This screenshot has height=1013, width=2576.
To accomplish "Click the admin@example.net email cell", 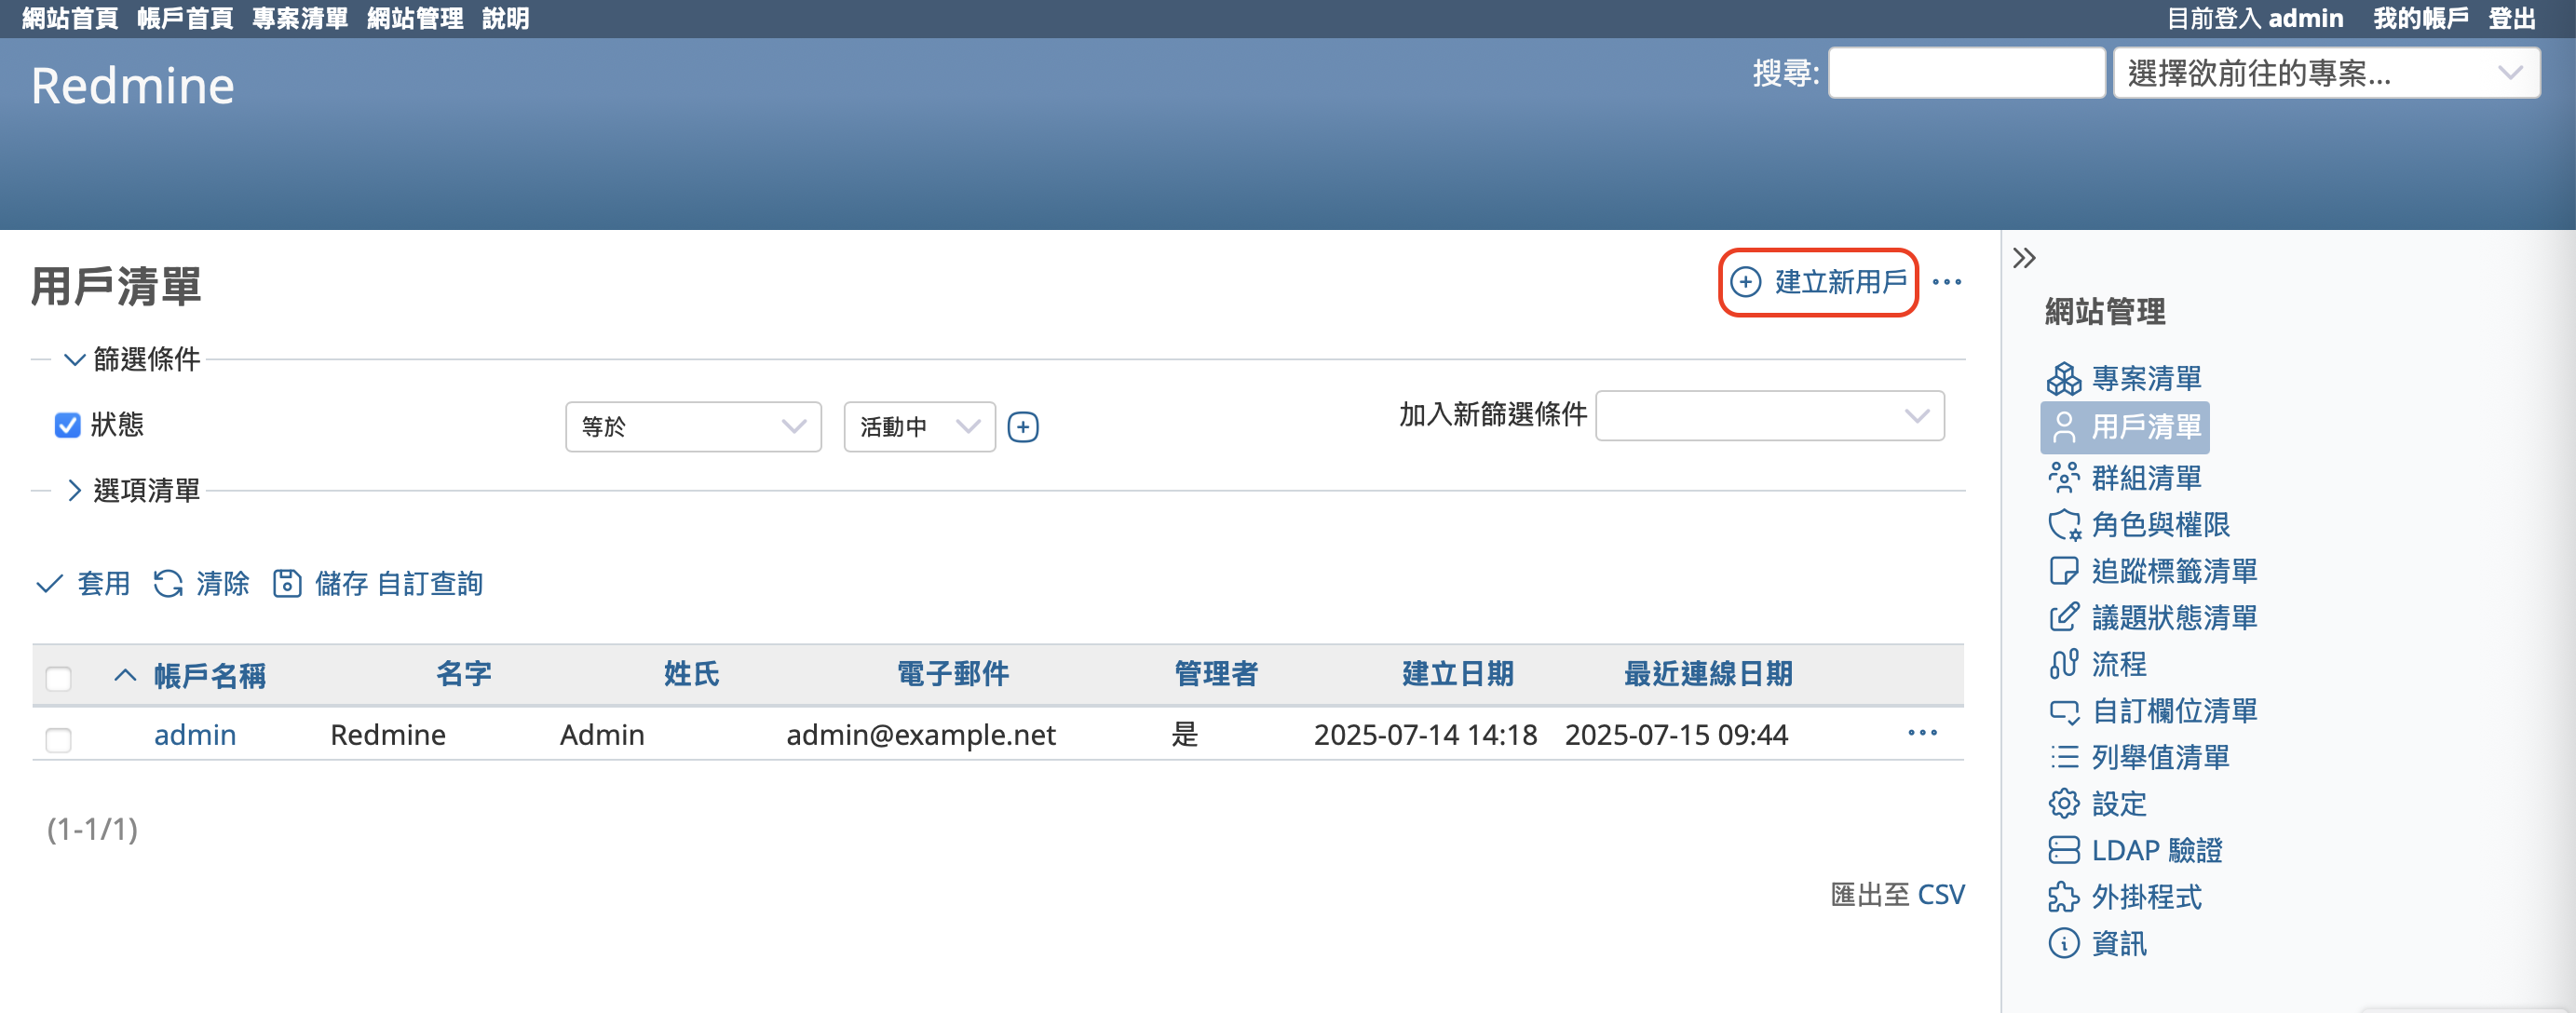I will click(x=921, y=735).
